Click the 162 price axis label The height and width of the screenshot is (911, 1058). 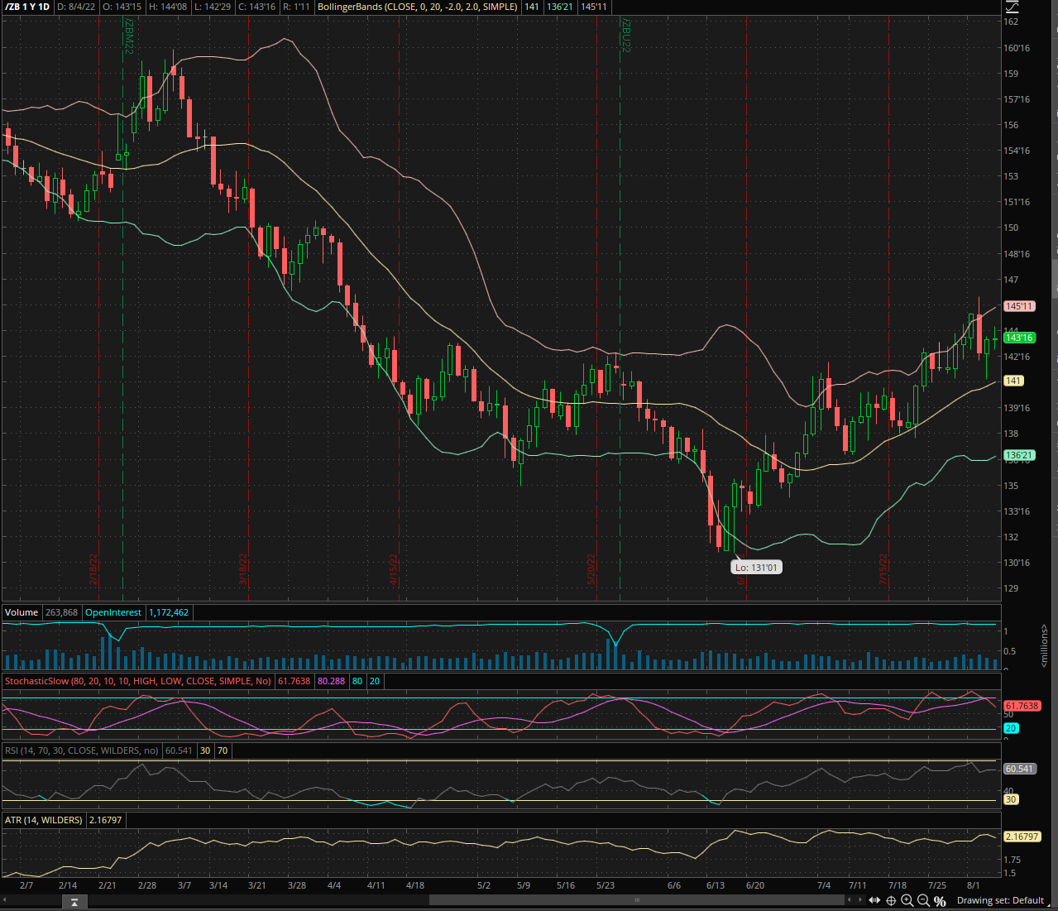(1011, 22)
